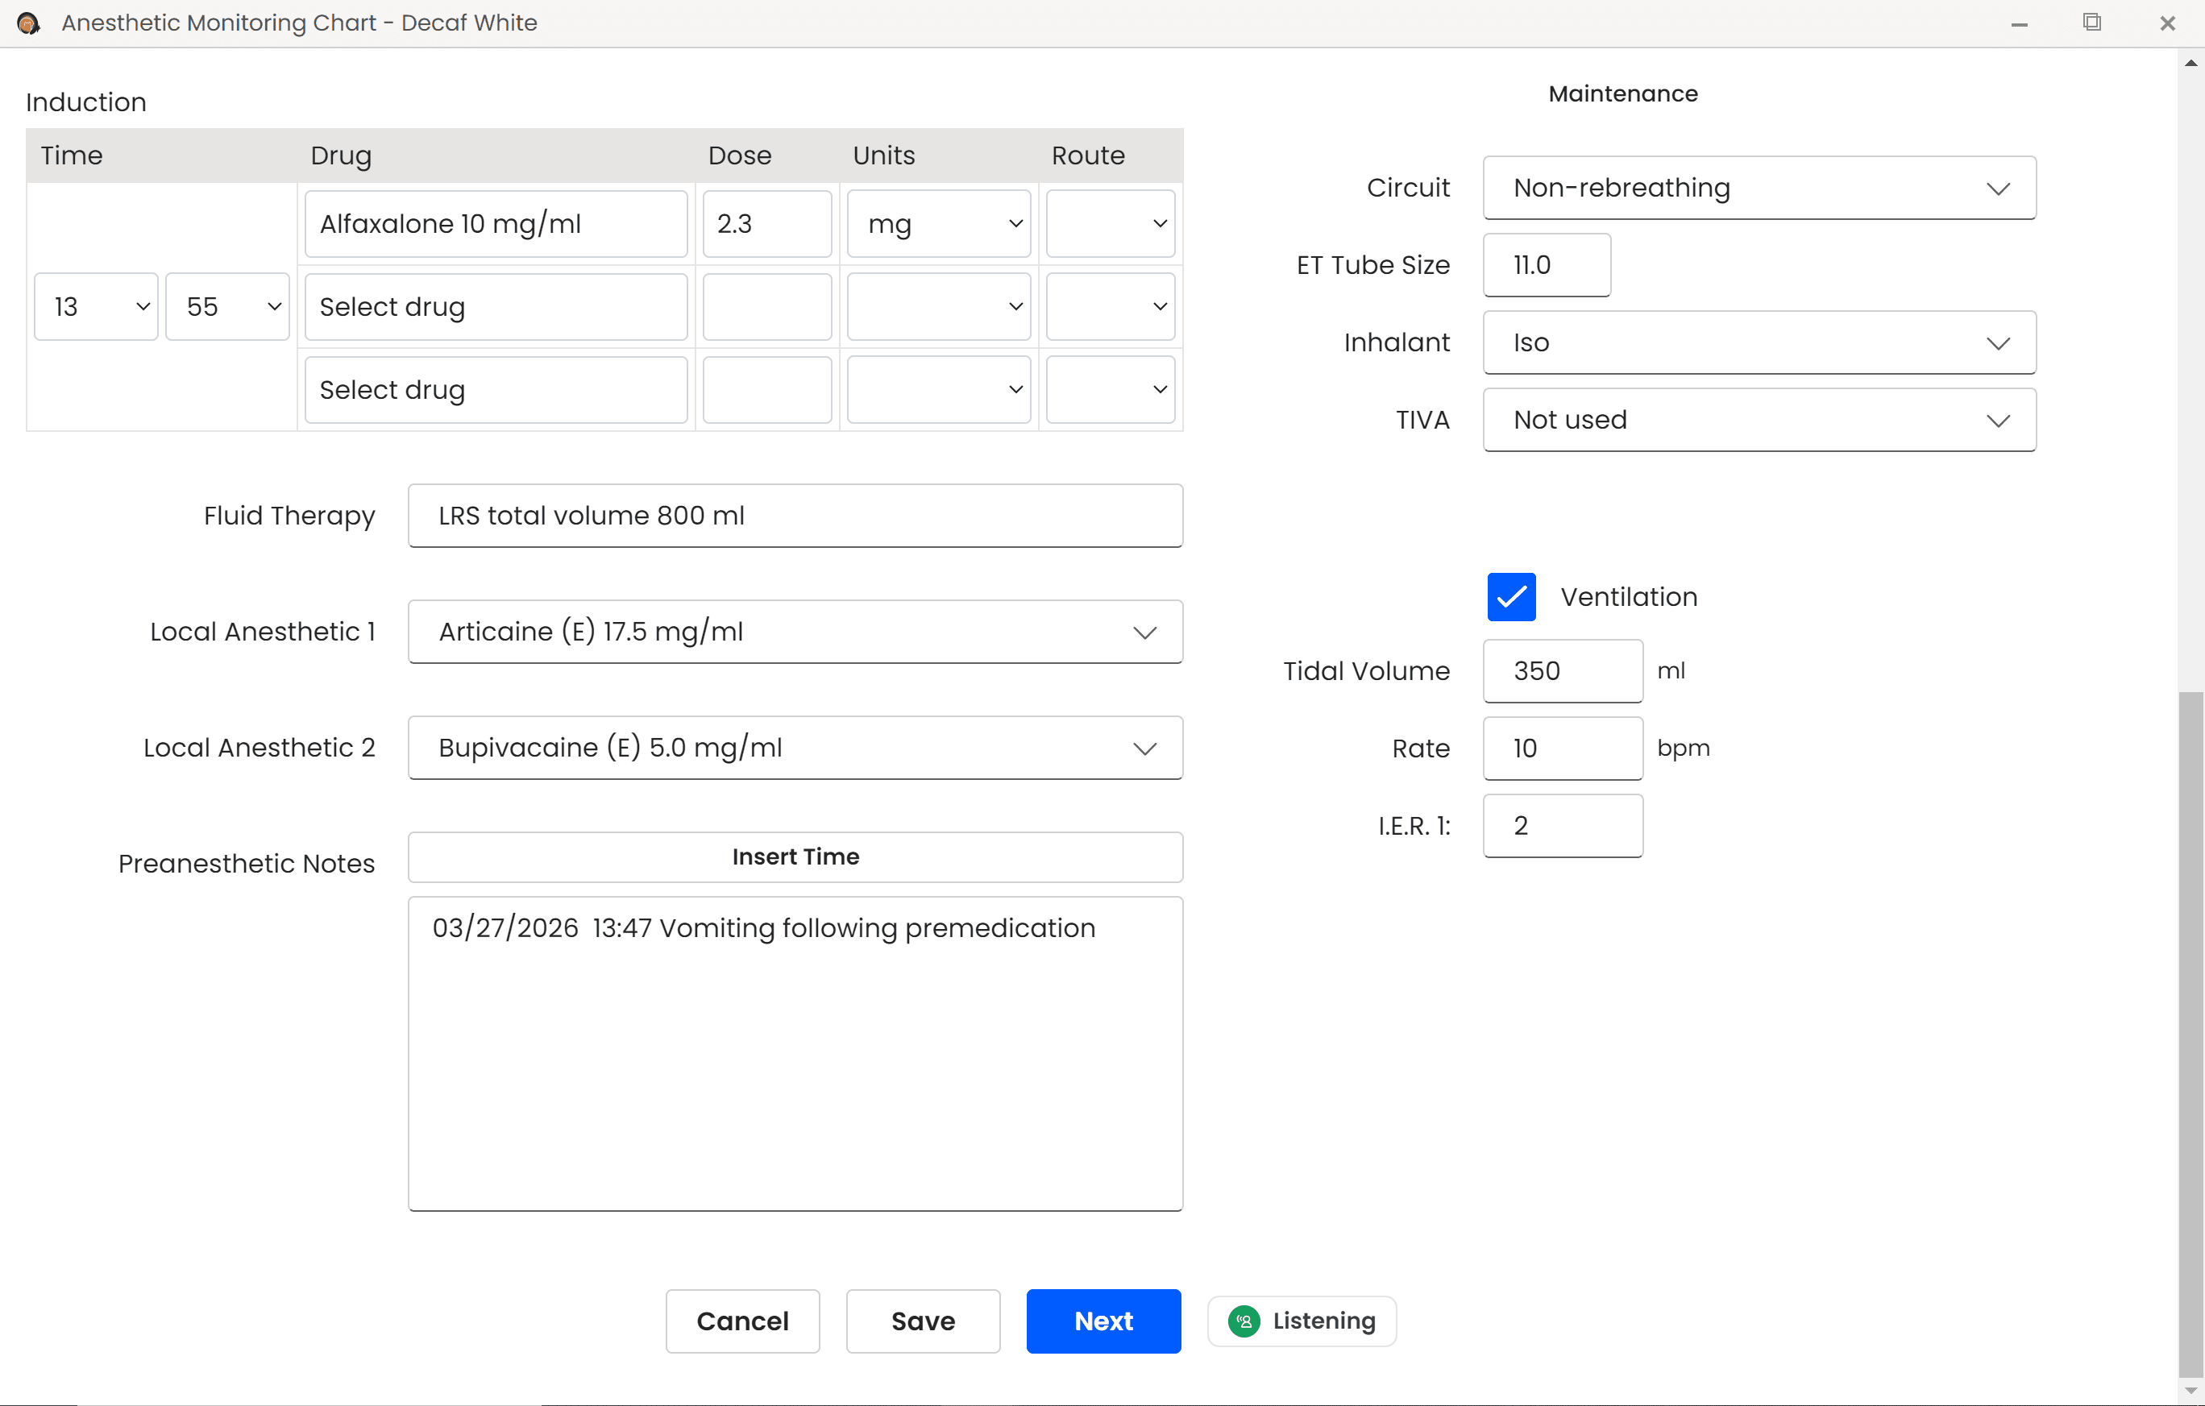2205x1406 pixels.
Task: Click the Local Anesthetic 1 label
Action: point(263,632)
